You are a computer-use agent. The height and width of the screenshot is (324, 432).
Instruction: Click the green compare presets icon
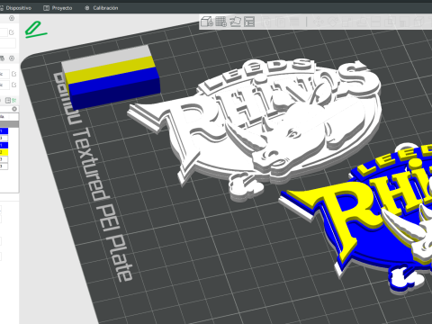(13, 100)
